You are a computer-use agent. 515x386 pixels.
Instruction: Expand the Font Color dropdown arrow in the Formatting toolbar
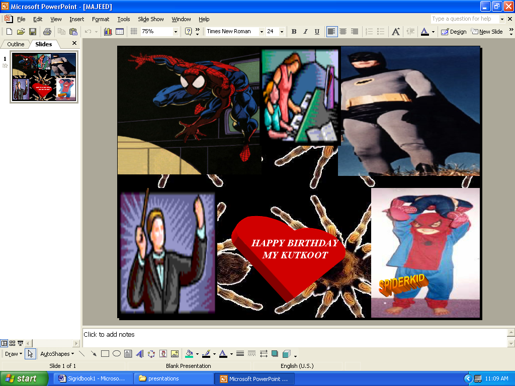click(x=433, y=32)
